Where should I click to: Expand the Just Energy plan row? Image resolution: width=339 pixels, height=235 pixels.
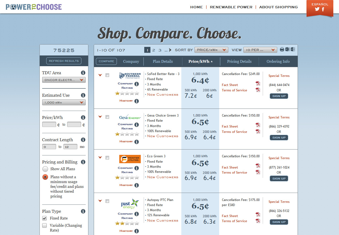(100, 201)
